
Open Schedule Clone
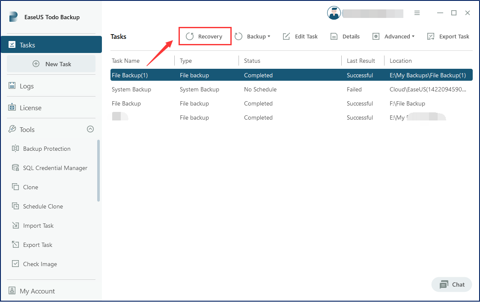(x=42, y=206)
